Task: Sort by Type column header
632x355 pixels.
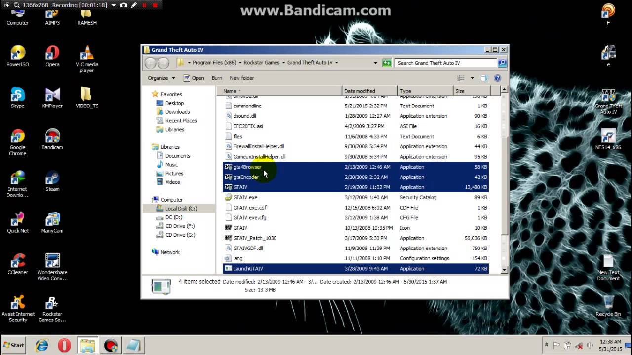Action: (426, 91)
